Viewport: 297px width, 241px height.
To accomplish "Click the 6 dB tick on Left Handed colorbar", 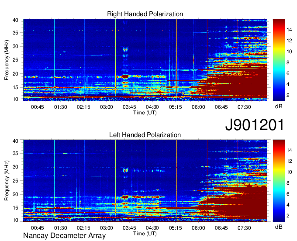I will (x=288, y=194).
